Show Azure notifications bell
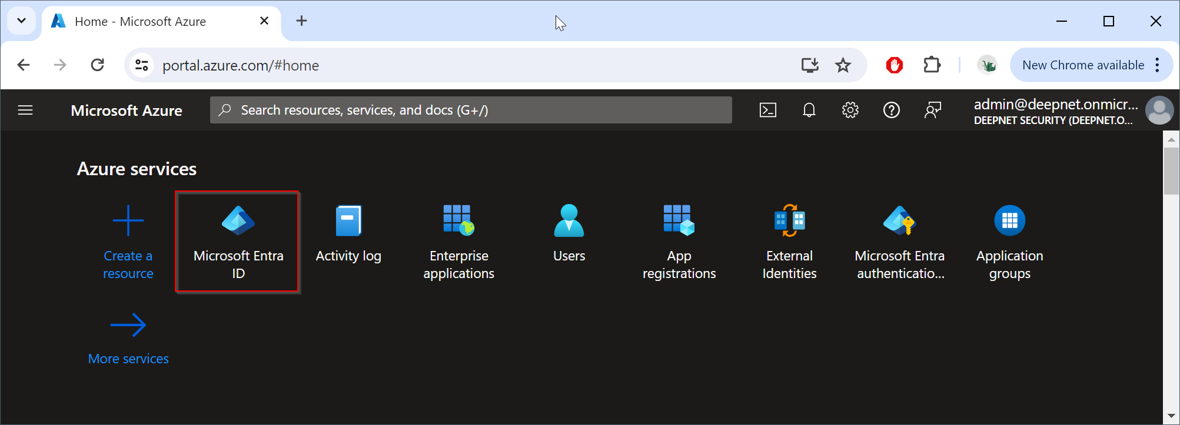This screenshot has width=1180, height=425. click(x=809, y=110)
